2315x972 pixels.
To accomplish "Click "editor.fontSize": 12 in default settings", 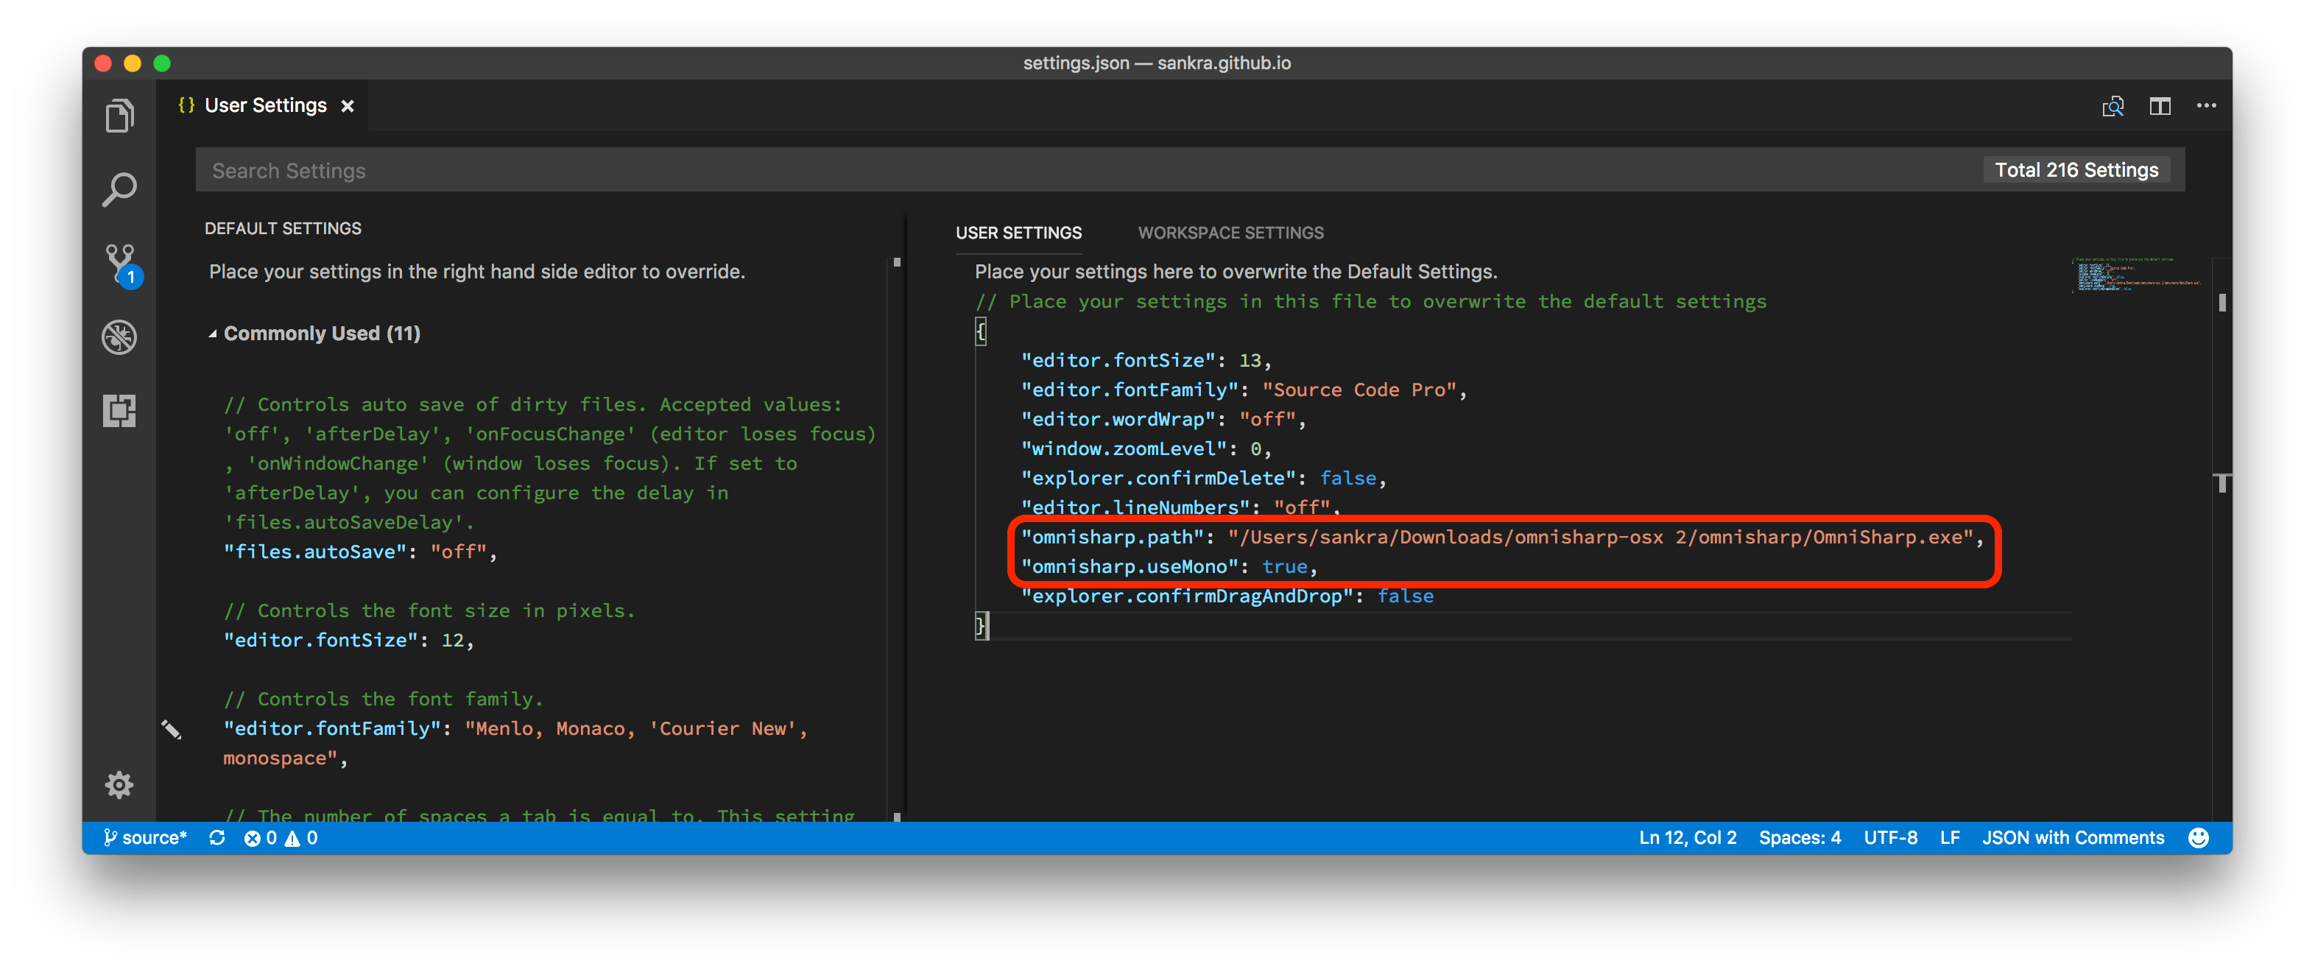I will [x=349, y=641].
